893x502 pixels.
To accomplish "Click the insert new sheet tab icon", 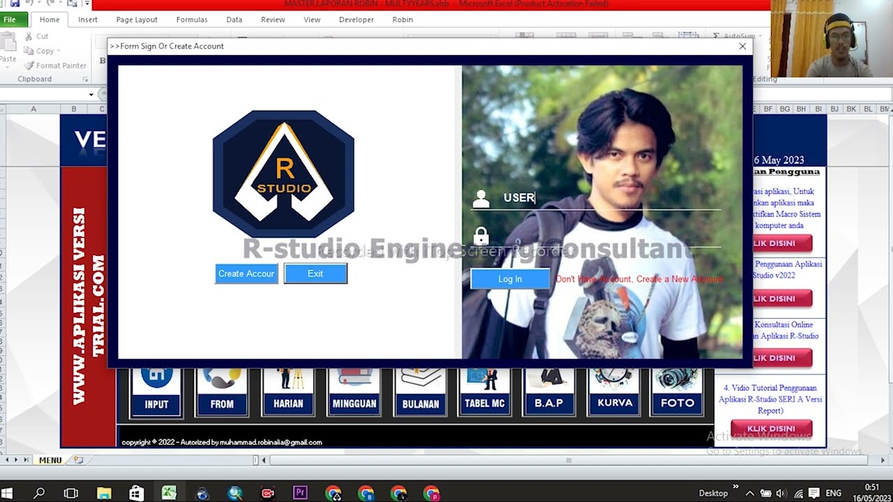I will point(78,460).
